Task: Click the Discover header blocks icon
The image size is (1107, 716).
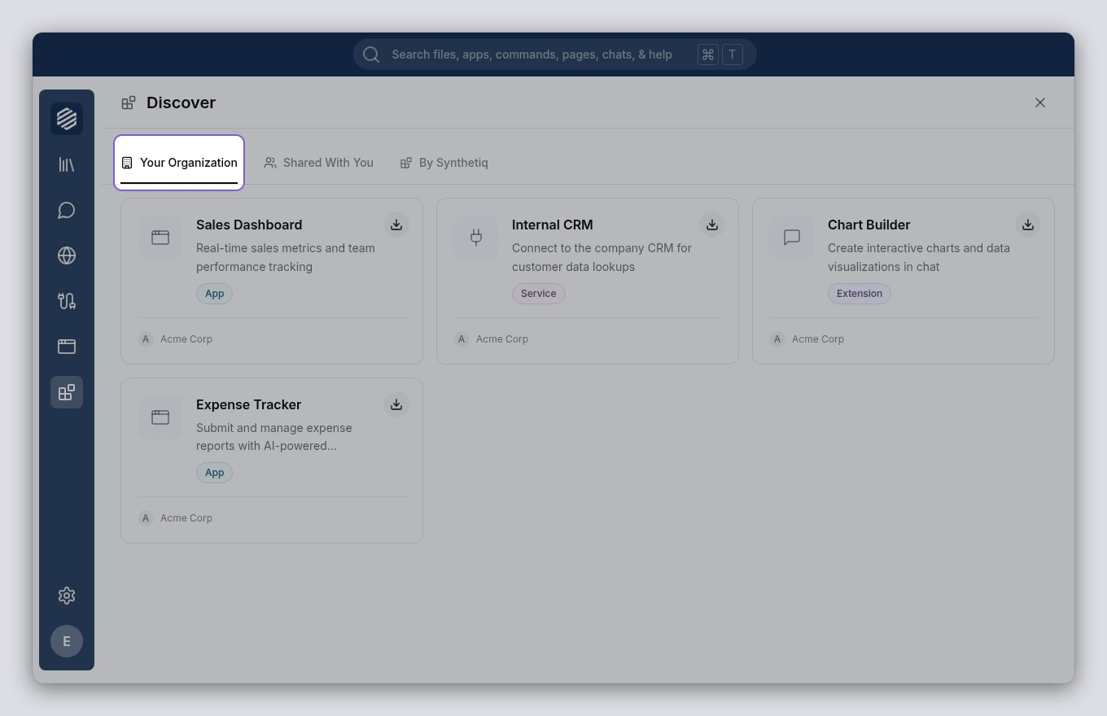Action: pos(129,103)
